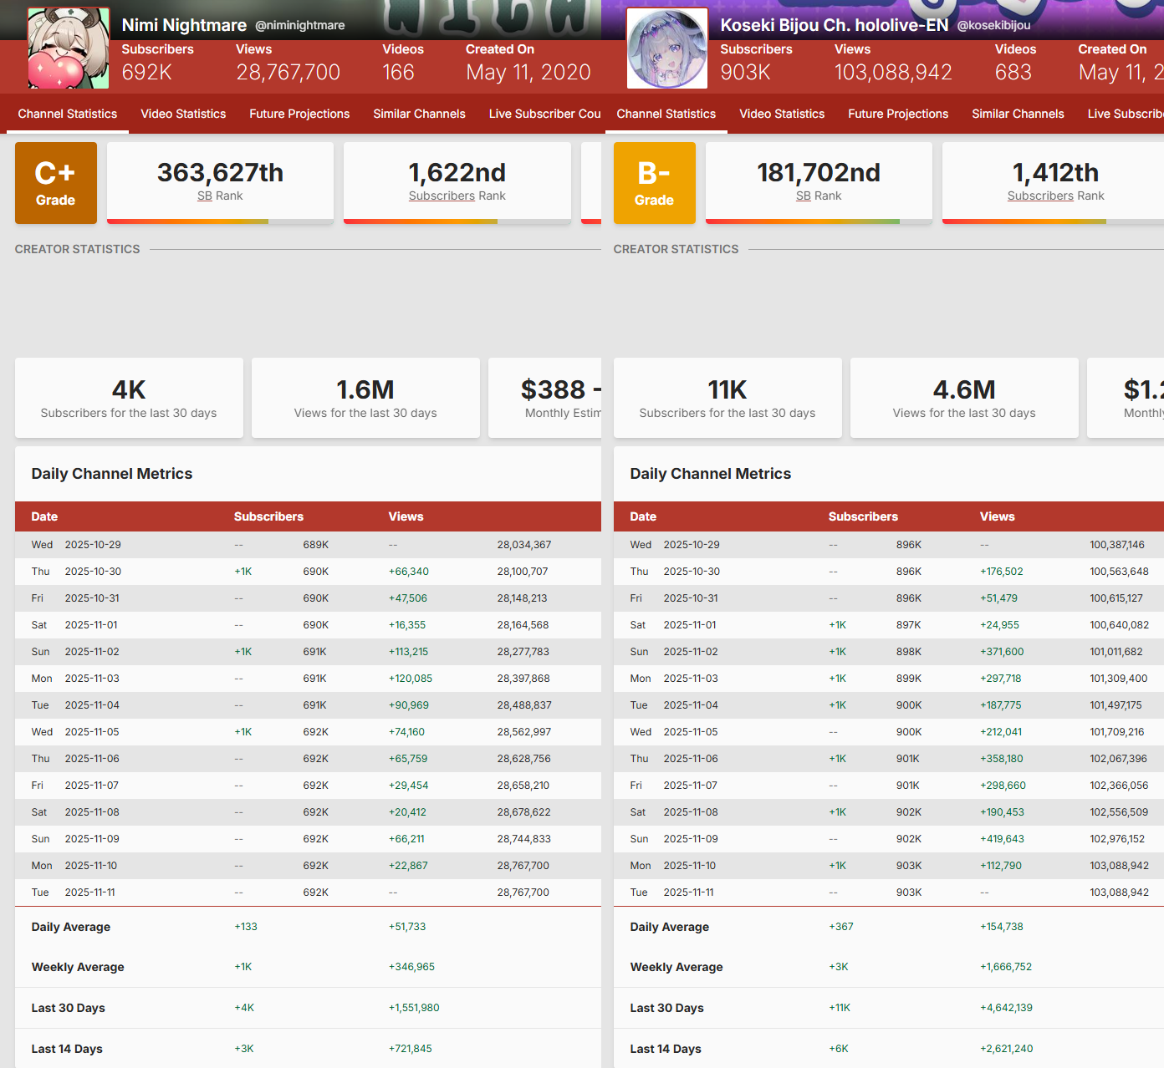This screenshot has width=1164, height=1068.
Task: Click the 4K subscribers last 30 days card
Action: click(x=129, y=398)
